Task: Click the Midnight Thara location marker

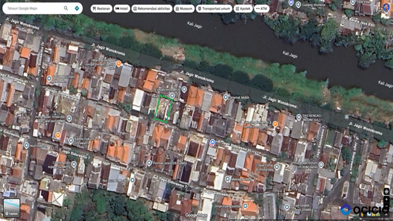Action: (228, 179)
